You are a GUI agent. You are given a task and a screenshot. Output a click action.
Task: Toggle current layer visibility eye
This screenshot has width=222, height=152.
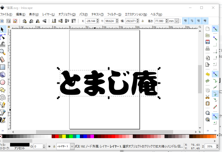(49, 146)
